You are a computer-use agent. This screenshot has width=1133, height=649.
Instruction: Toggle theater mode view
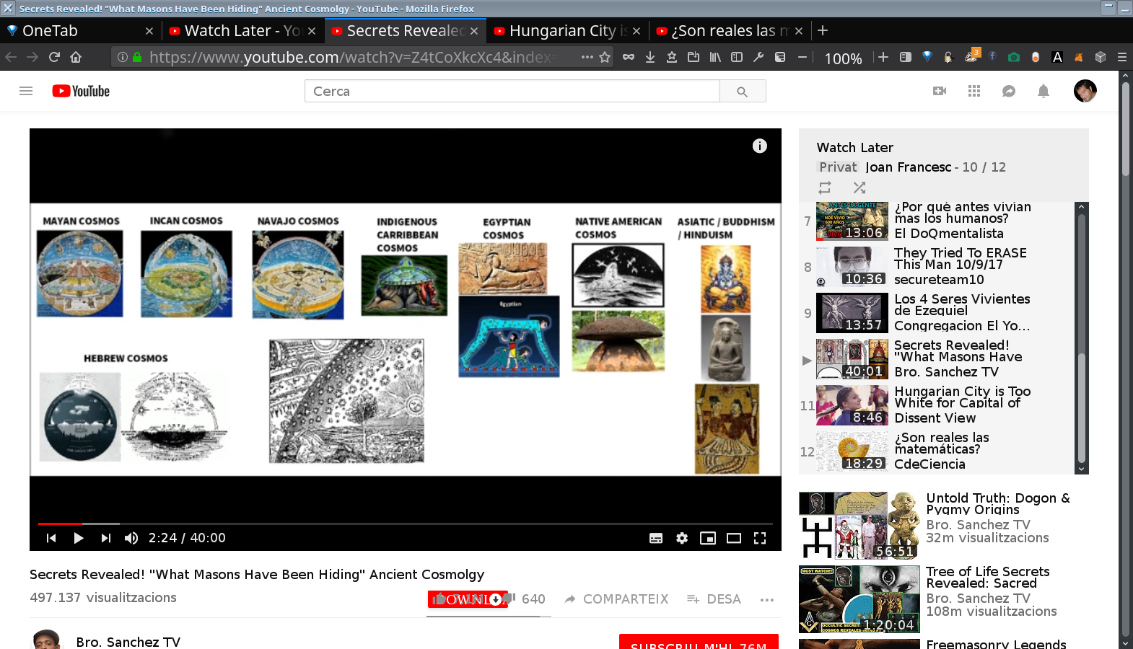point(734,538)
